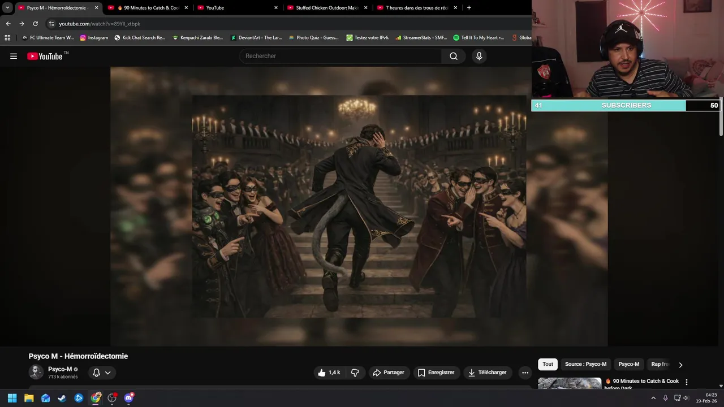The image size is (724, 407).
Task: Open the FC Ultimate Team bookmark
Action: (x=48, y=38)
